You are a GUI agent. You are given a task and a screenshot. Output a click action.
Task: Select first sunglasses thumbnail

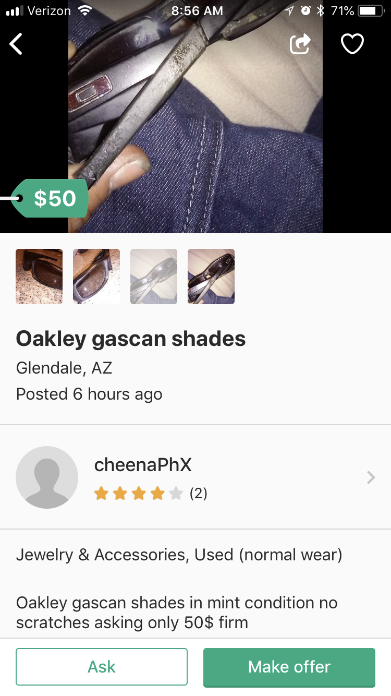click(39, 277)
